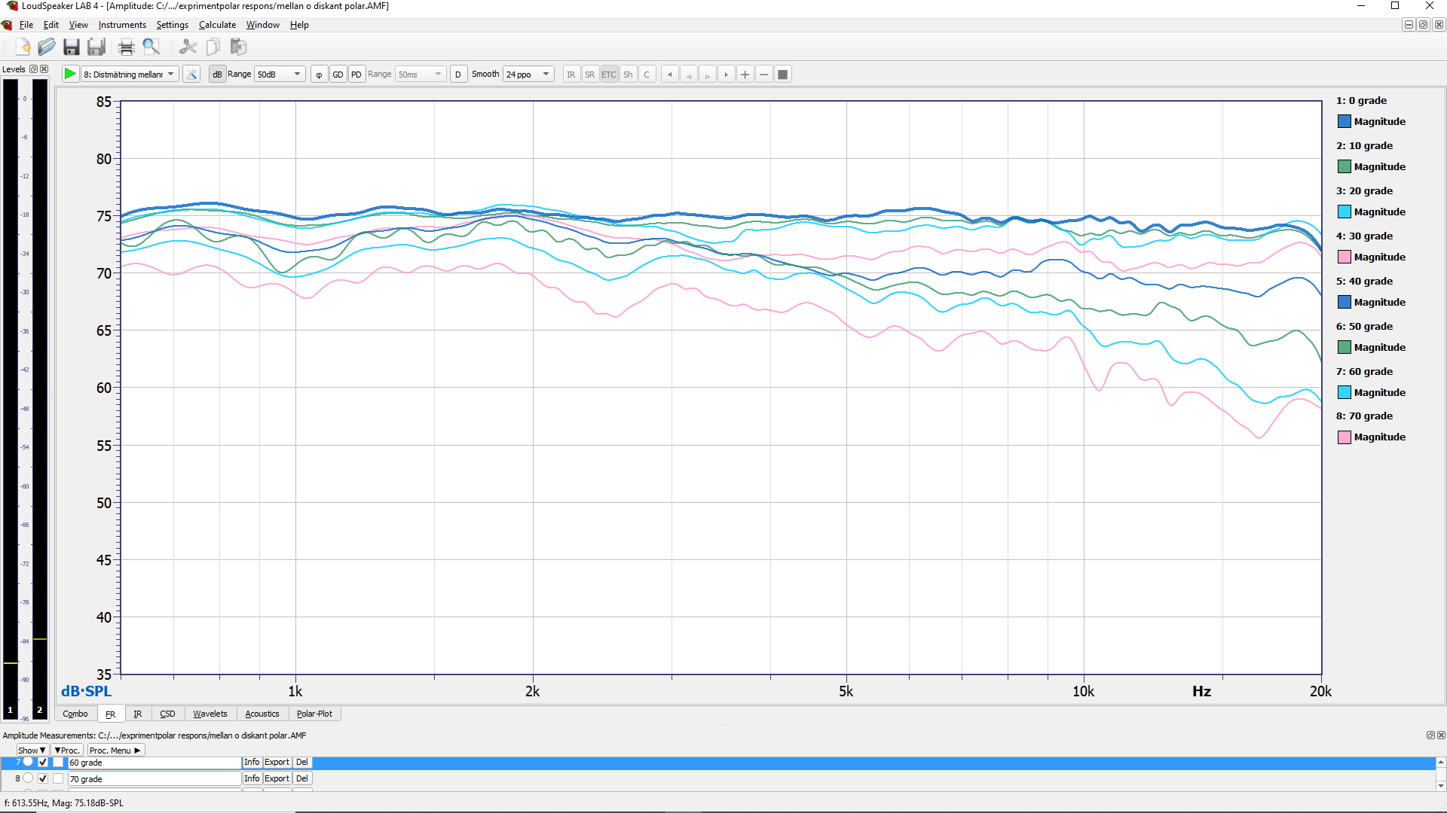Screen dimensions: 1447x813
Task: Click the green swatch for 10 grade
Action: tap(1345, 166)
